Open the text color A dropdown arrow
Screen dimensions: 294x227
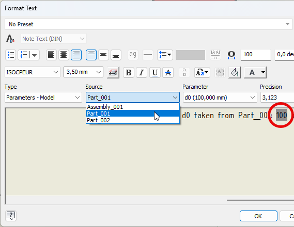263,72
